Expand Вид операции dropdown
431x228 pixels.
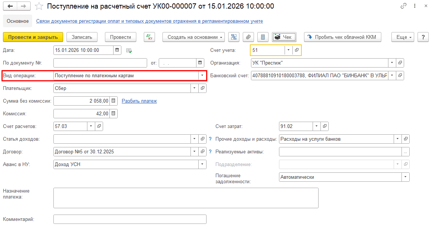click(x=202, y=75)
